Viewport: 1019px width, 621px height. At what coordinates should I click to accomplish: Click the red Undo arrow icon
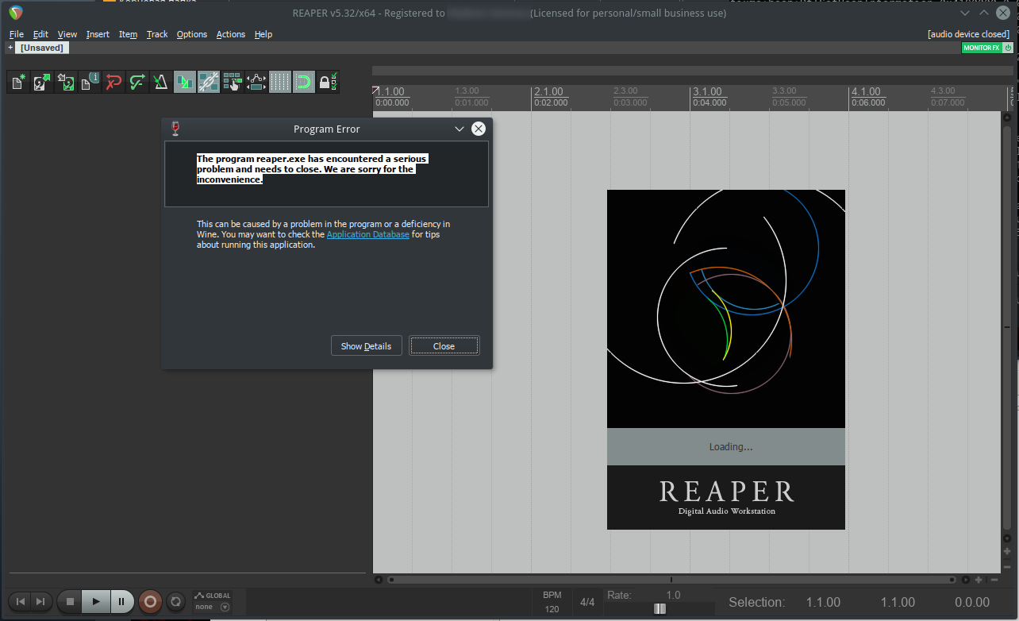(113, 82)
